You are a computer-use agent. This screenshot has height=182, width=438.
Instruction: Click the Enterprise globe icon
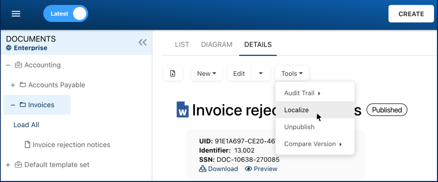pos(9,48)
